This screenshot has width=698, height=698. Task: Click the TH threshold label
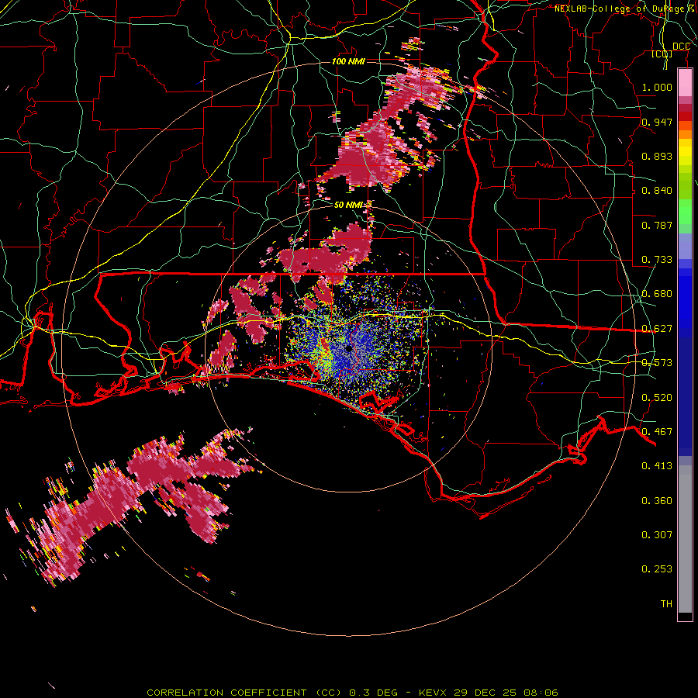pyautogui.click(x=666, y=604)
